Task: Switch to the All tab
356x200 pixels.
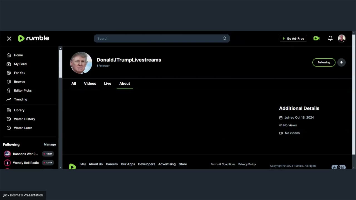Action: pyautogui.click(x=74, y=84)
